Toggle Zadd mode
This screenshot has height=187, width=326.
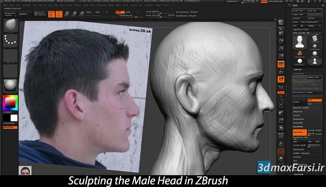click(120, 12)
